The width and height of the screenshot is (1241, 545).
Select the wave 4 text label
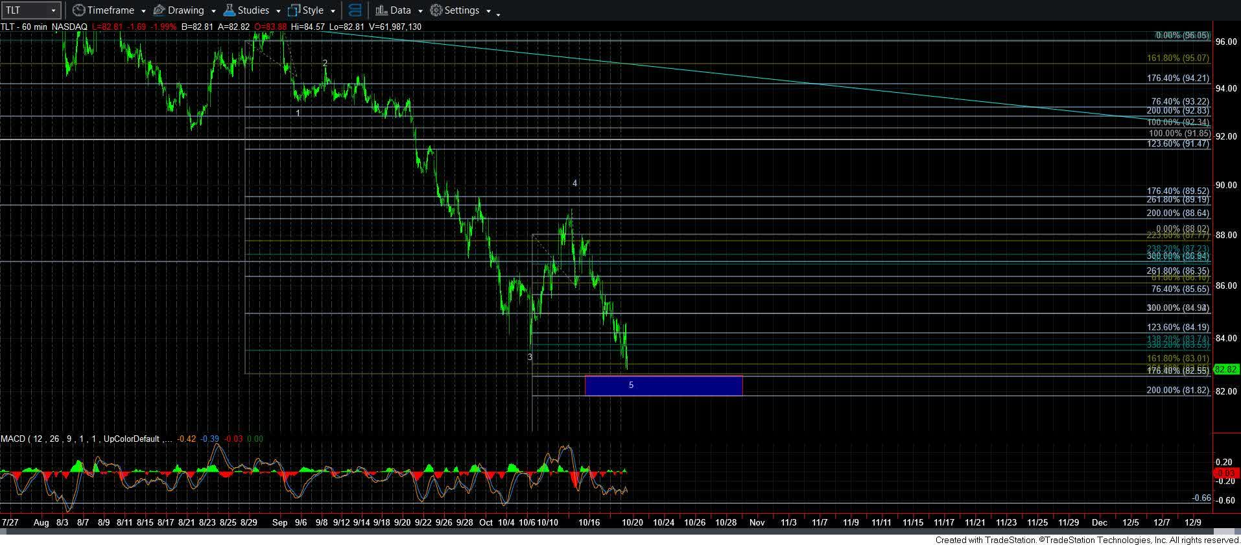[x=574, y=184]
